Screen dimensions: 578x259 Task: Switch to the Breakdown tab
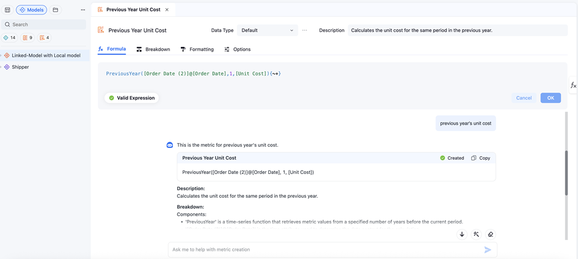click(x=153, y=49)
